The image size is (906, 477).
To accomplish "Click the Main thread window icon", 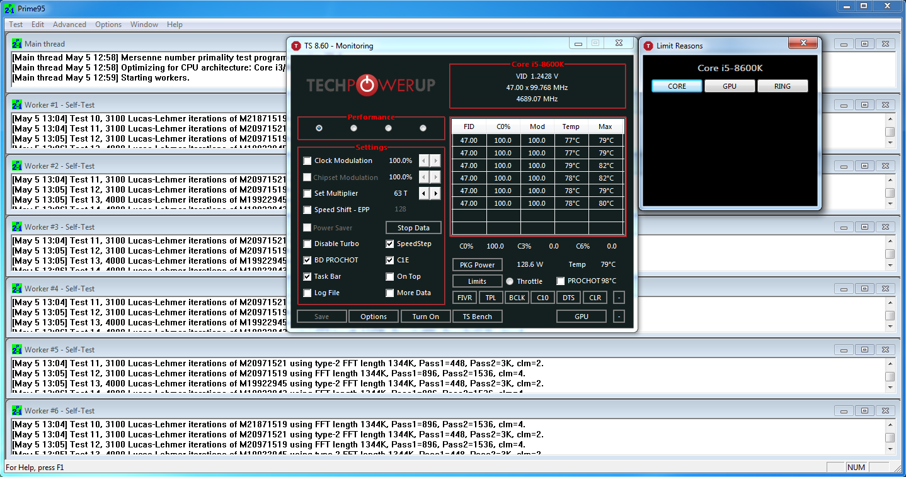I will [17, 43].
